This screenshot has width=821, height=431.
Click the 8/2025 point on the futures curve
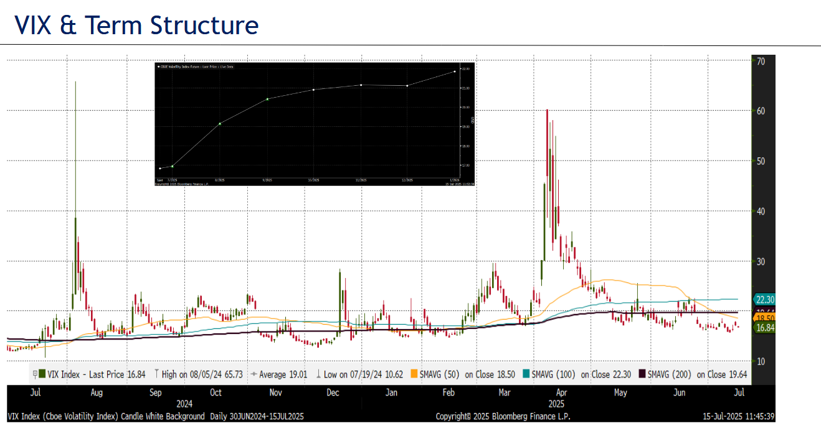(x=220, y=123)
